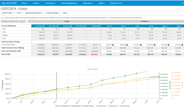Image resolution: width=184 pixels, height=108 pixels.
Task: Click the COSTC2674 - Costco page title
Action: tap(14, 9)
